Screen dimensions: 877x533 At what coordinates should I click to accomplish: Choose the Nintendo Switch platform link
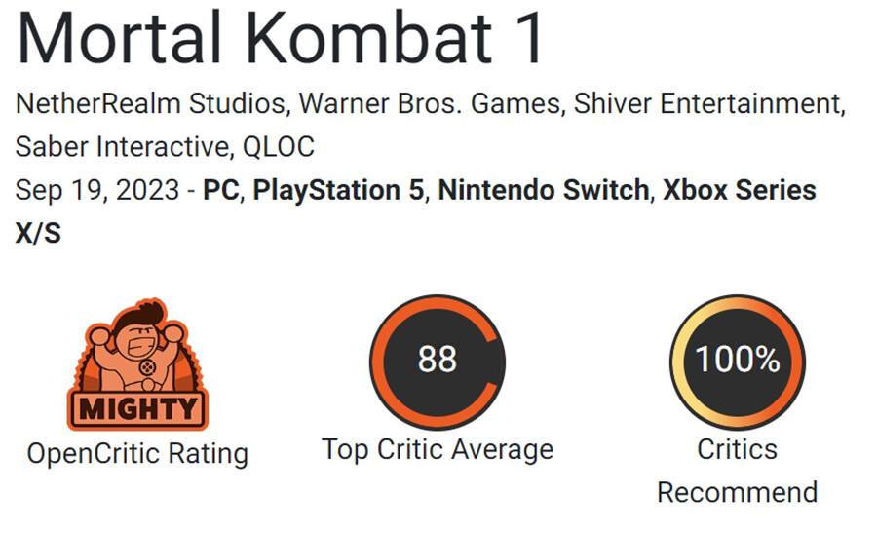[544, 190]
